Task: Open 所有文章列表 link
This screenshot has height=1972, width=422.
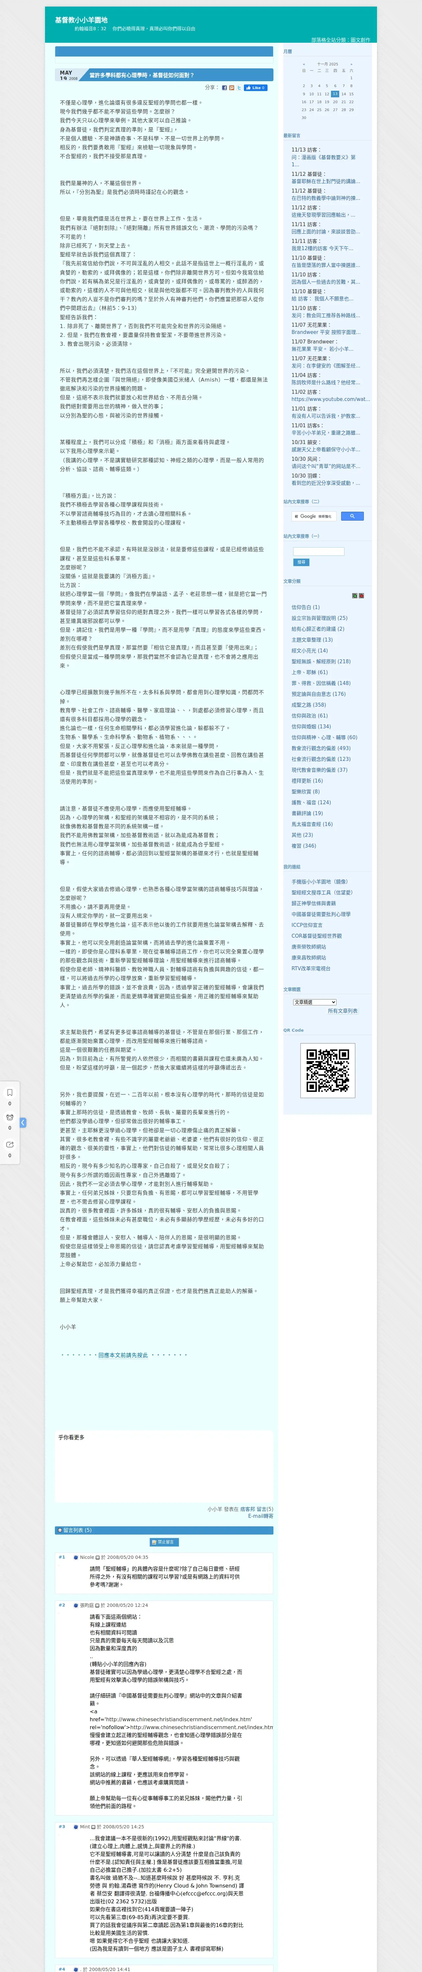Action: (342, 1011)
